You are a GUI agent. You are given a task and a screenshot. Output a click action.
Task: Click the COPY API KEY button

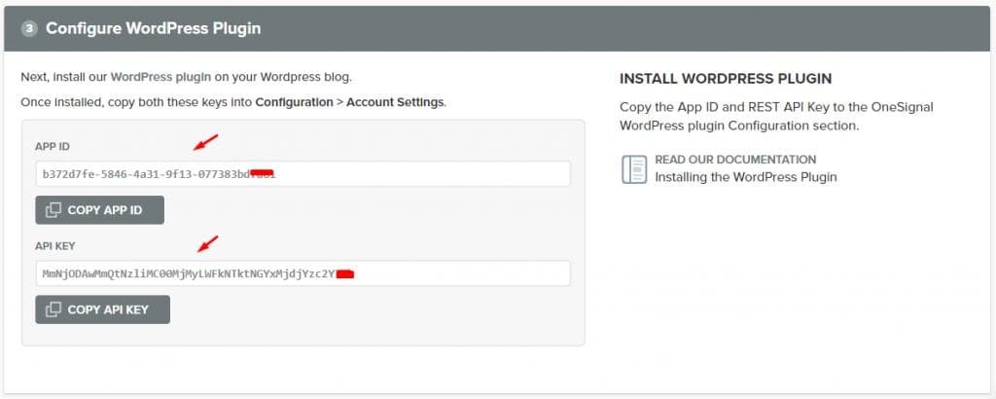(x=103, y=309)
